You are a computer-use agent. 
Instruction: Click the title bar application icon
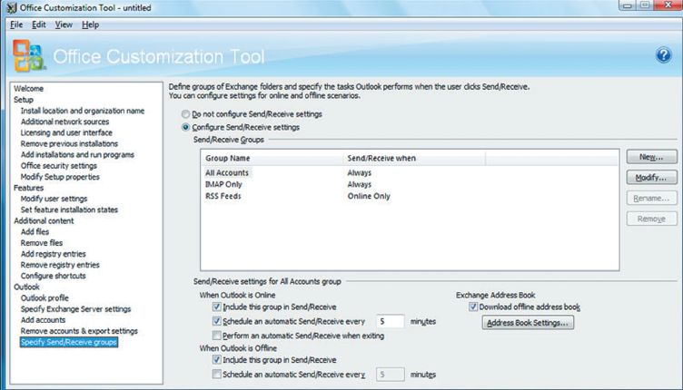pos(8,8)
